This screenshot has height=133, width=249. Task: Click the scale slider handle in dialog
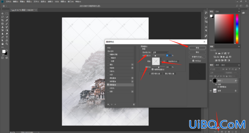[x=159, y=67]
